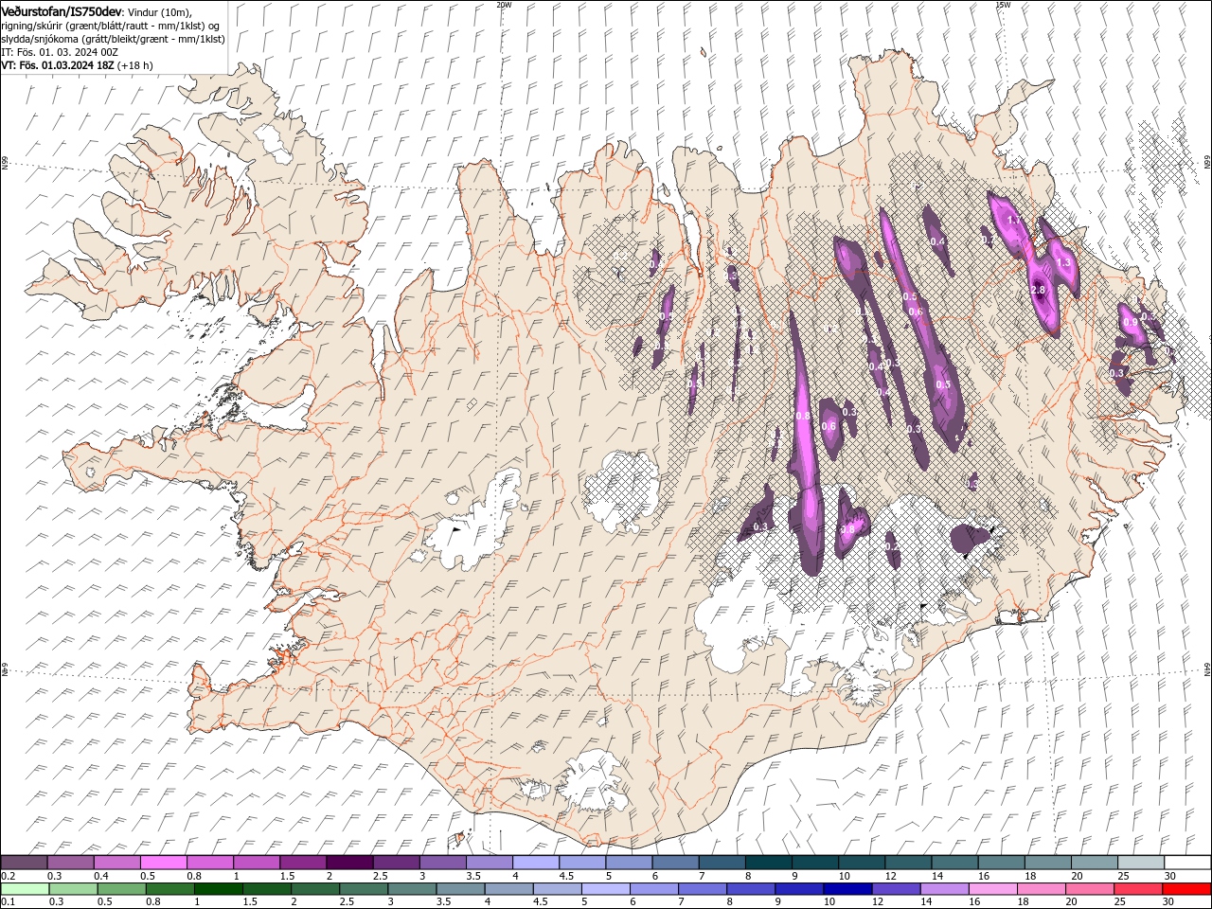Select the bright red 30 swatch, lower scale

tap(1185, 889)
